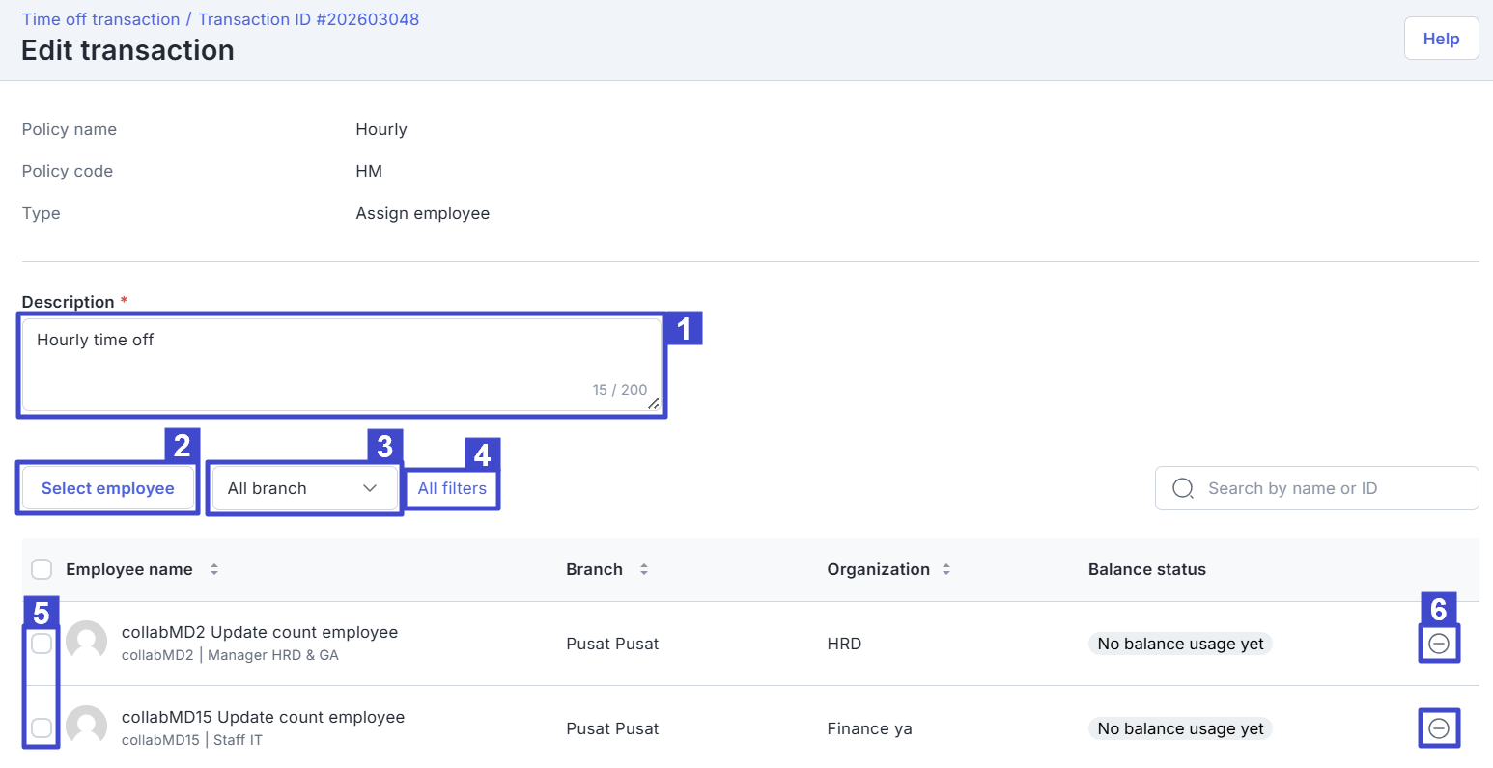Image resolution: width=1493 pixels, height=768 pixels.
Task: Click collabMD2 employee avatar
Action: click(x=87, y=643)
